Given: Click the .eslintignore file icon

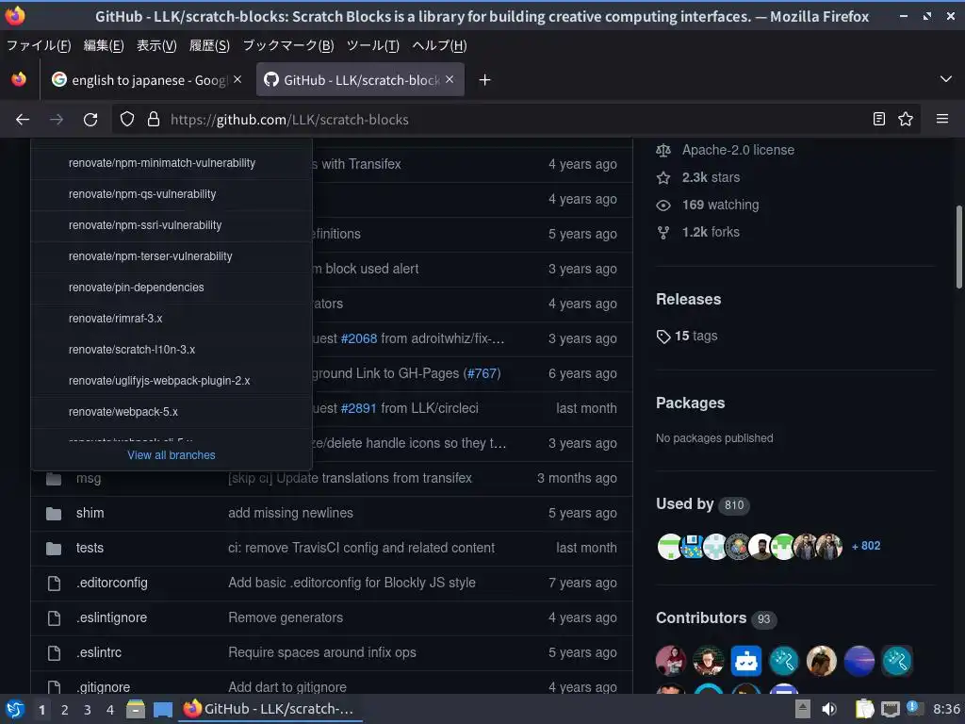Looking at the screenshot, I should click(54, 618).
